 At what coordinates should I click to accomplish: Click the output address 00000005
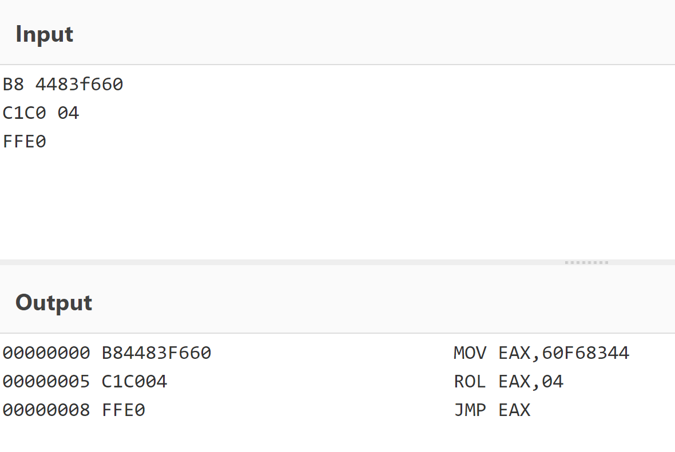(x=46, y=381)
